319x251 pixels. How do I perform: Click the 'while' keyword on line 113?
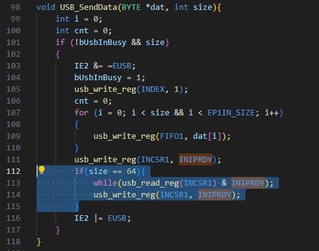tap(105, 183)
